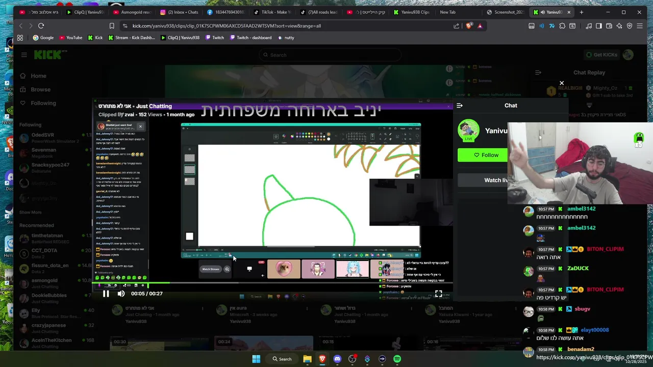Open the Twitch - dashboard bookmark
Screen dimensions: 653x367
pyautogui.click(x=250, y=38)
